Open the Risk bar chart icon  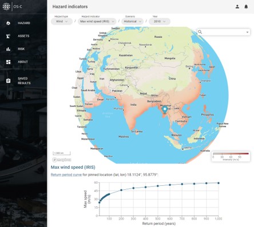(8, 49)
